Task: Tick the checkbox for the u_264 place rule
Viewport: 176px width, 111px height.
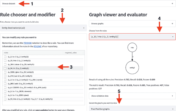Action: tap(5, 64)
